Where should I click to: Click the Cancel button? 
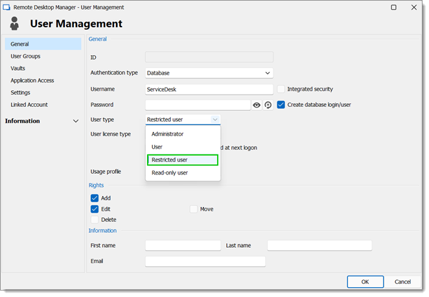[403, 282]
